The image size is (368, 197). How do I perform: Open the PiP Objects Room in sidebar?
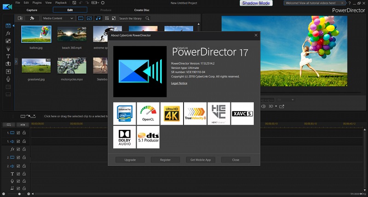coord(8,41)
